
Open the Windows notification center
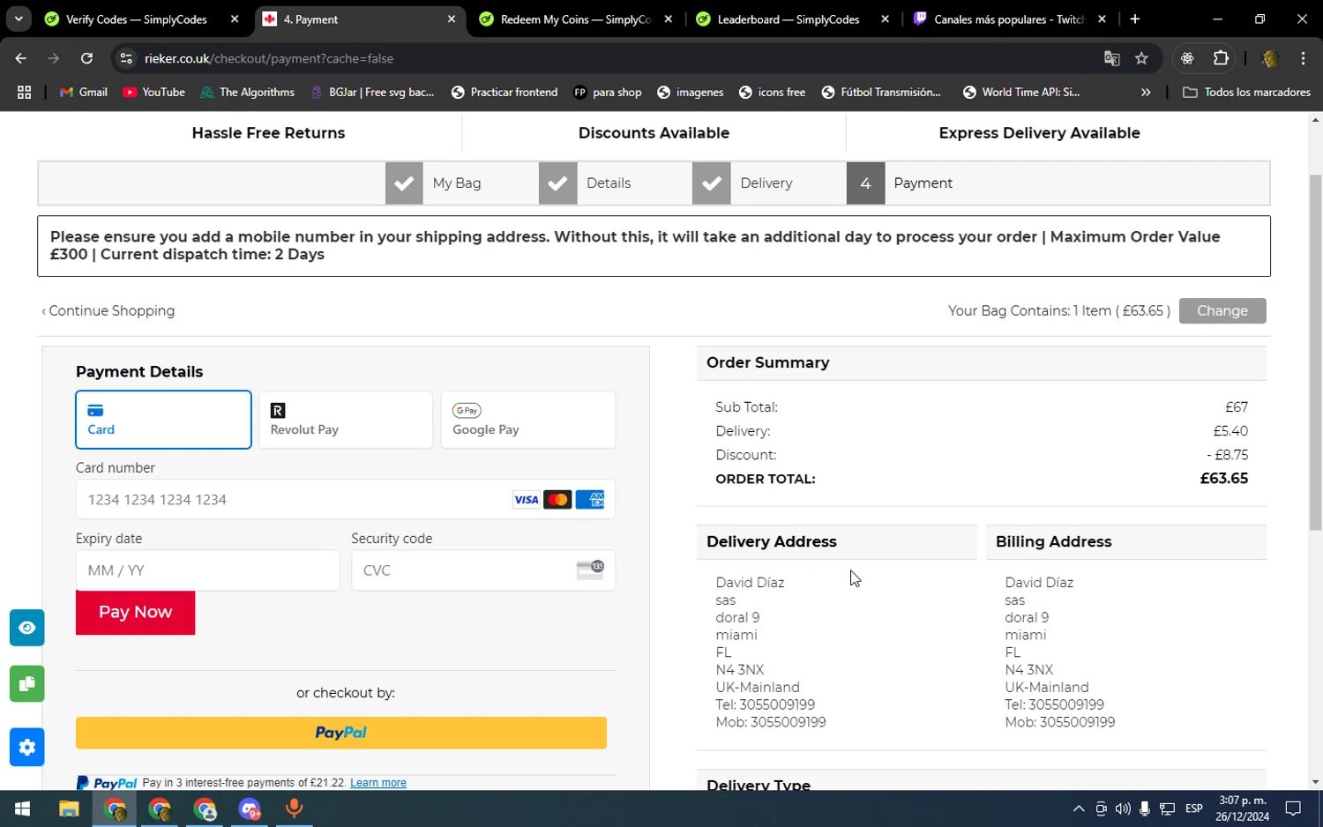tap(1293, 808)
